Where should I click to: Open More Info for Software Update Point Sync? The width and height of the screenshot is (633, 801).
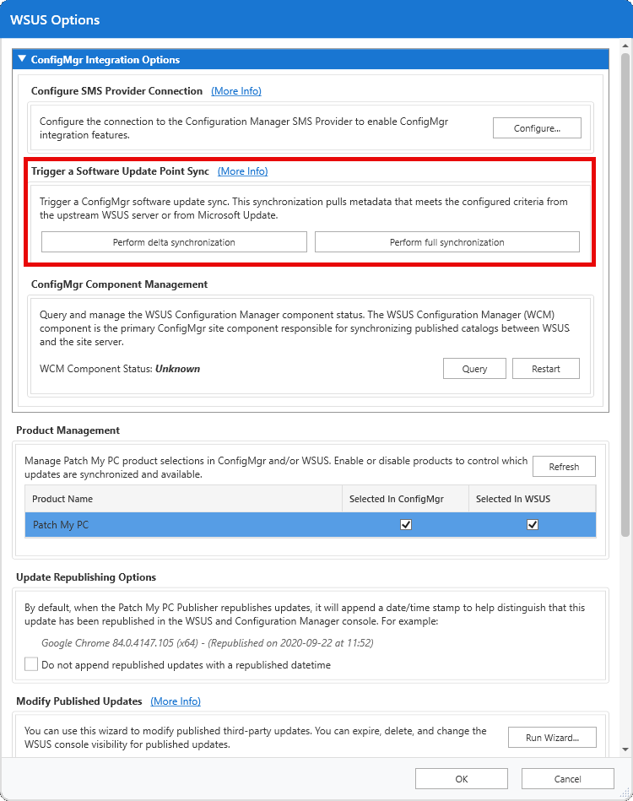tap(242, 171)
